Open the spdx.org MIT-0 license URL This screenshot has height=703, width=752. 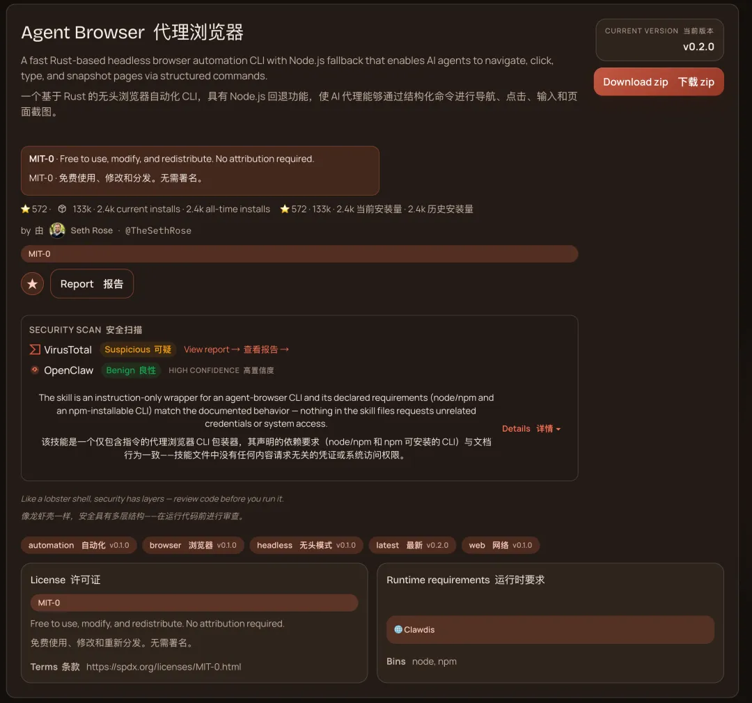[x=164, y=667]
